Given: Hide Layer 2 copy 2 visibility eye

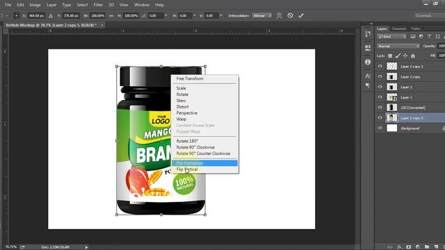Looking at the screenshot, I should click(x=380, y=66).
